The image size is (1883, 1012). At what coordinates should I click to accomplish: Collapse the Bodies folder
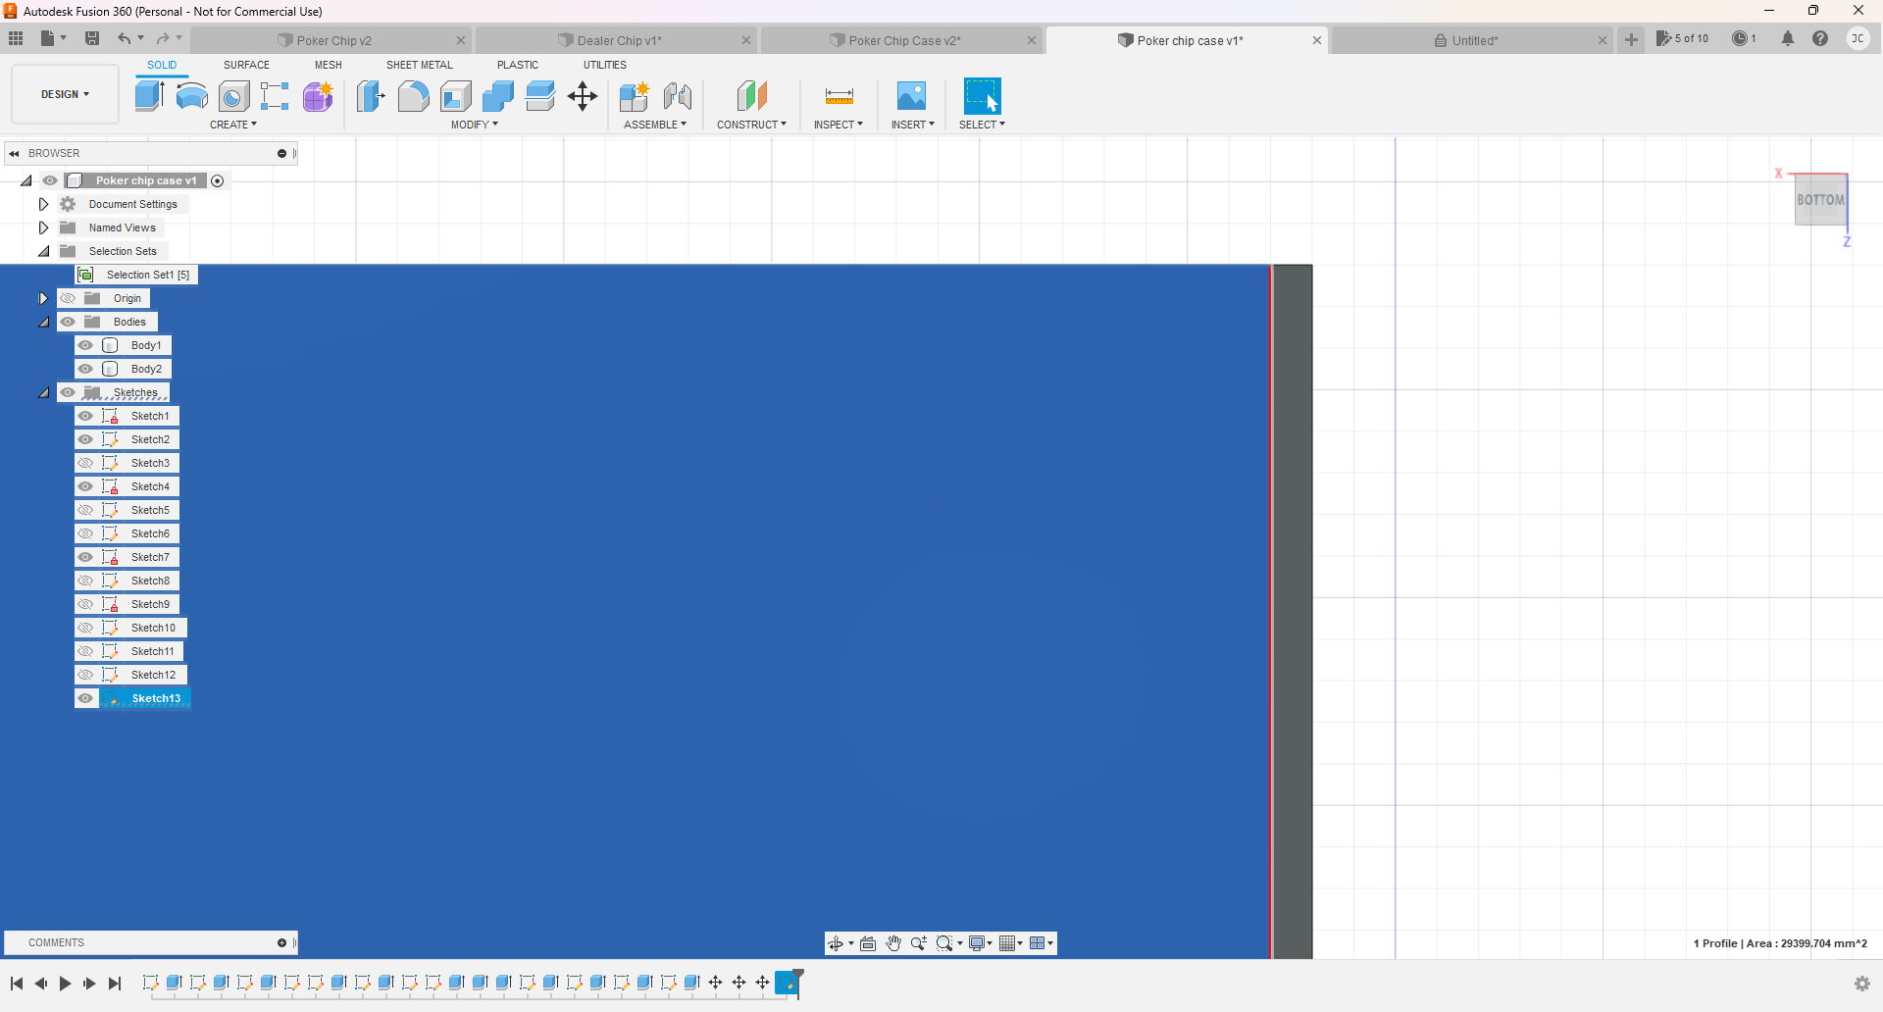[43, 322]
